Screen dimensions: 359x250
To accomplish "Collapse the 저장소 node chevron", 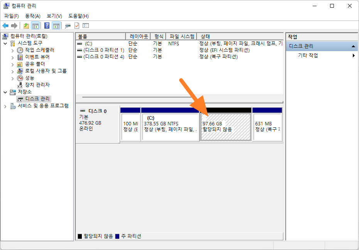I will pyautogui.click(x=5, y=92).
